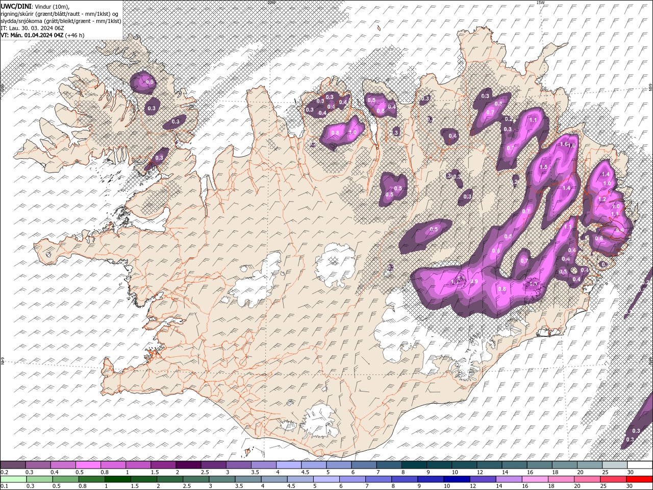Click the 0.2 label under the snow scale
Image resolution: width=653 pixels, height=490 pixels.
[4, 472]
